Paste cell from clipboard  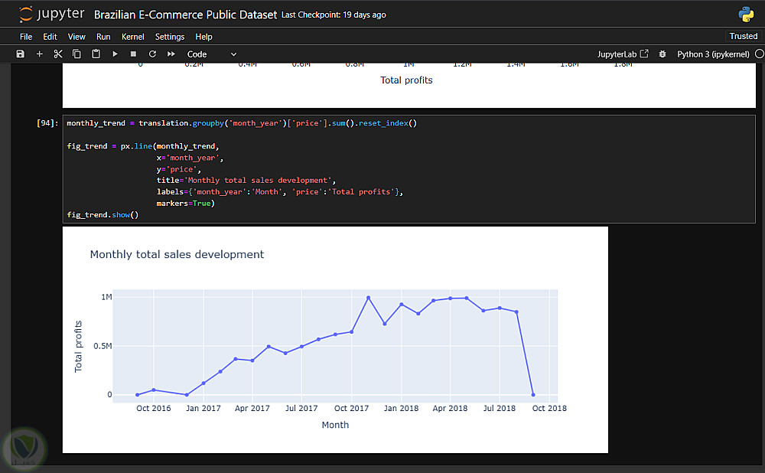96,54
